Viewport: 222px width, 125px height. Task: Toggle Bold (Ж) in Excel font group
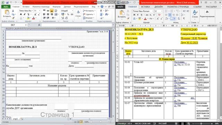click(x=21, y=14)
